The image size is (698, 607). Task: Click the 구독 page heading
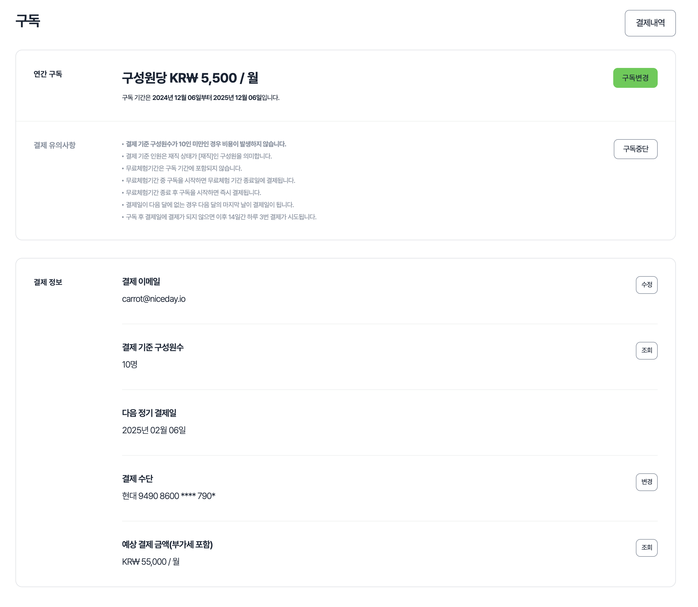tap(28, 21)
